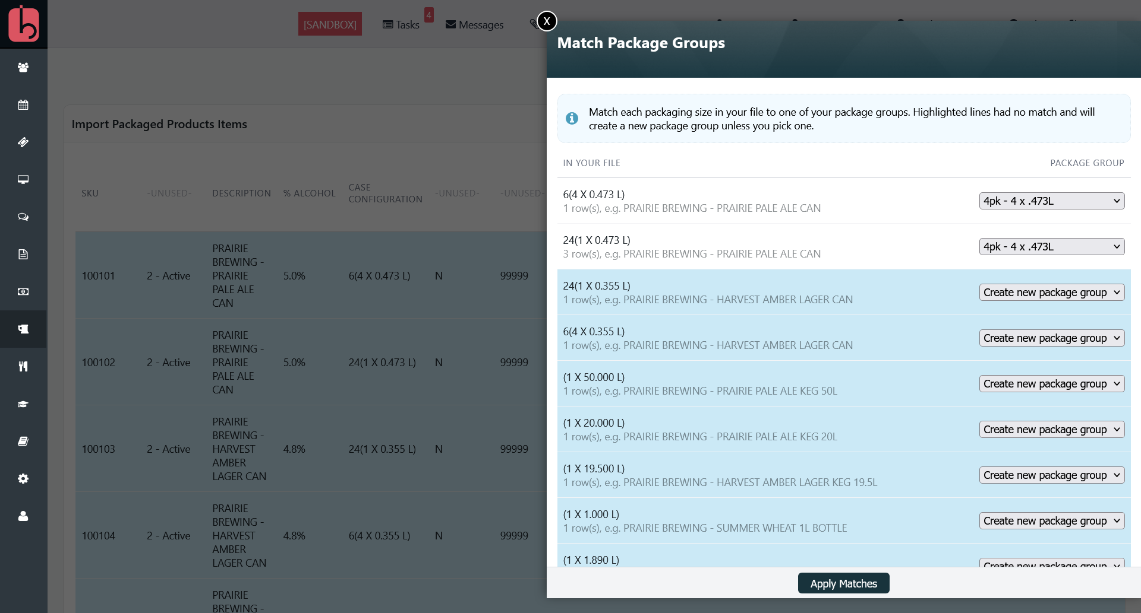This screenshot has height=613, width=1141.
Task: Open the Tasks menu item
Action: (x=401, y=25)
